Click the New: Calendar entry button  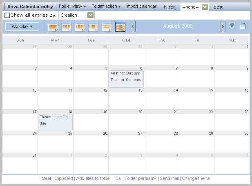(x=30, y=7)
